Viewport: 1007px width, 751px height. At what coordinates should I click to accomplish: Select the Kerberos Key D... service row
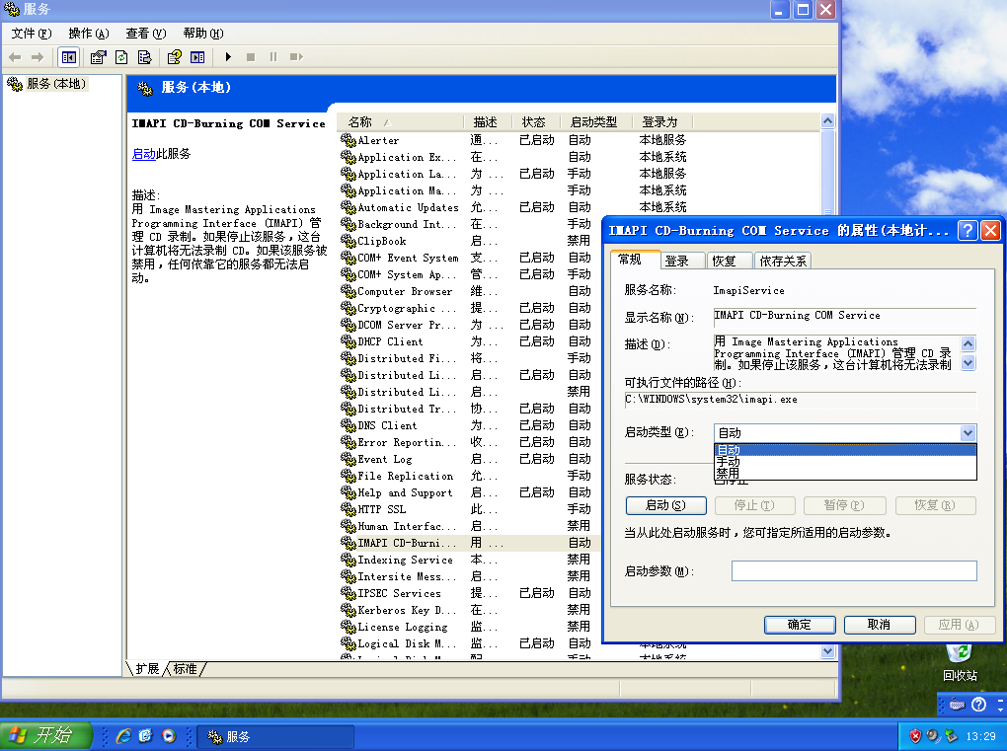click(x=469, y=610)
